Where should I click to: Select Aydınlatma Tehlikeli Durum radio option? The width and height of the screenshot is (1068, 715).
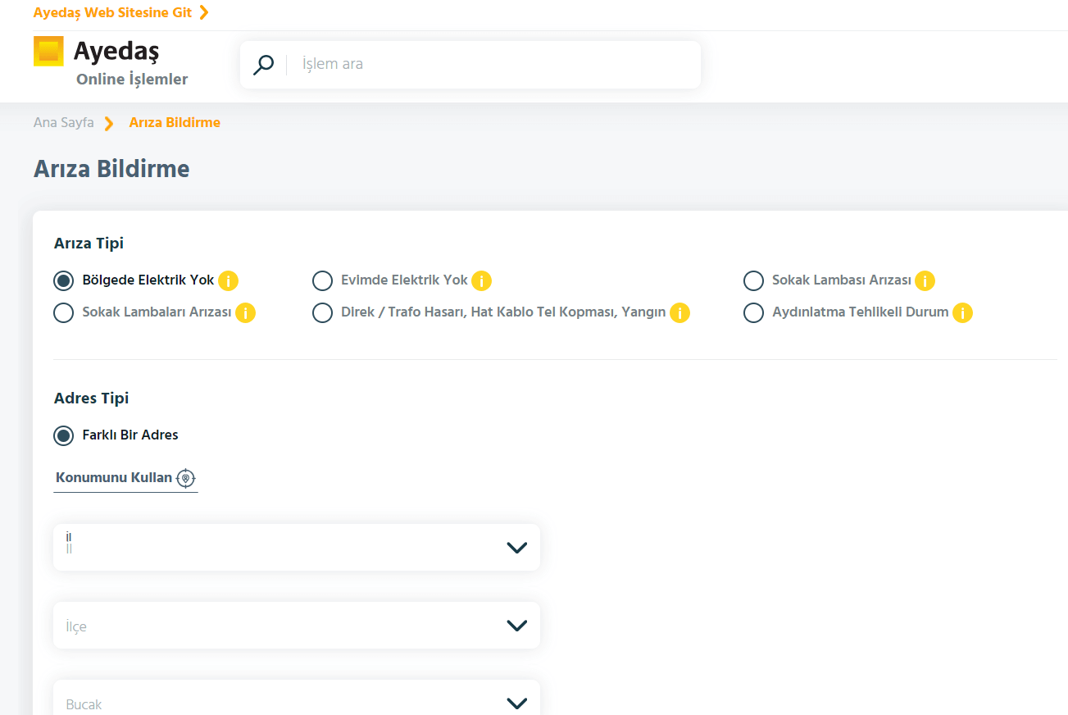click(753, 312)
